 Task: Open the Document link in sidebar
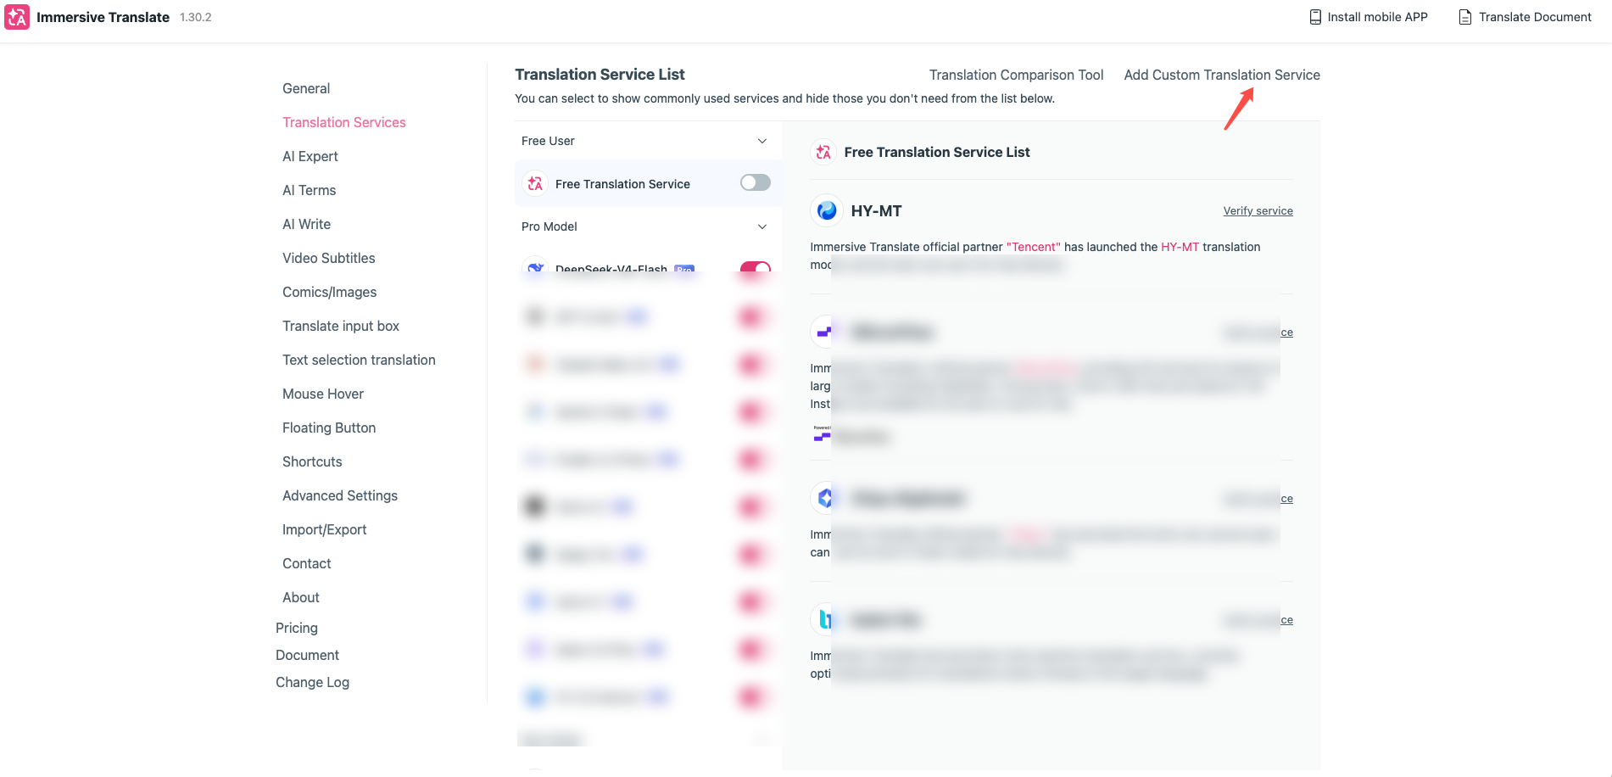click(307, 655)
